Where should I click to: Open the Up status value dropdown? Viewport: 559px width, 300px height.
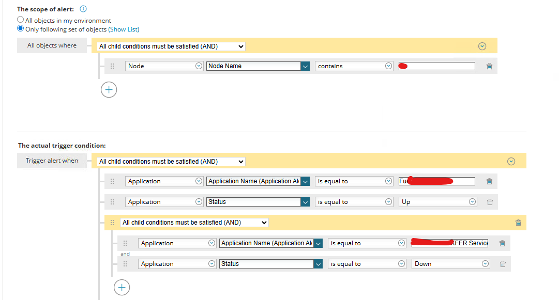438,202
